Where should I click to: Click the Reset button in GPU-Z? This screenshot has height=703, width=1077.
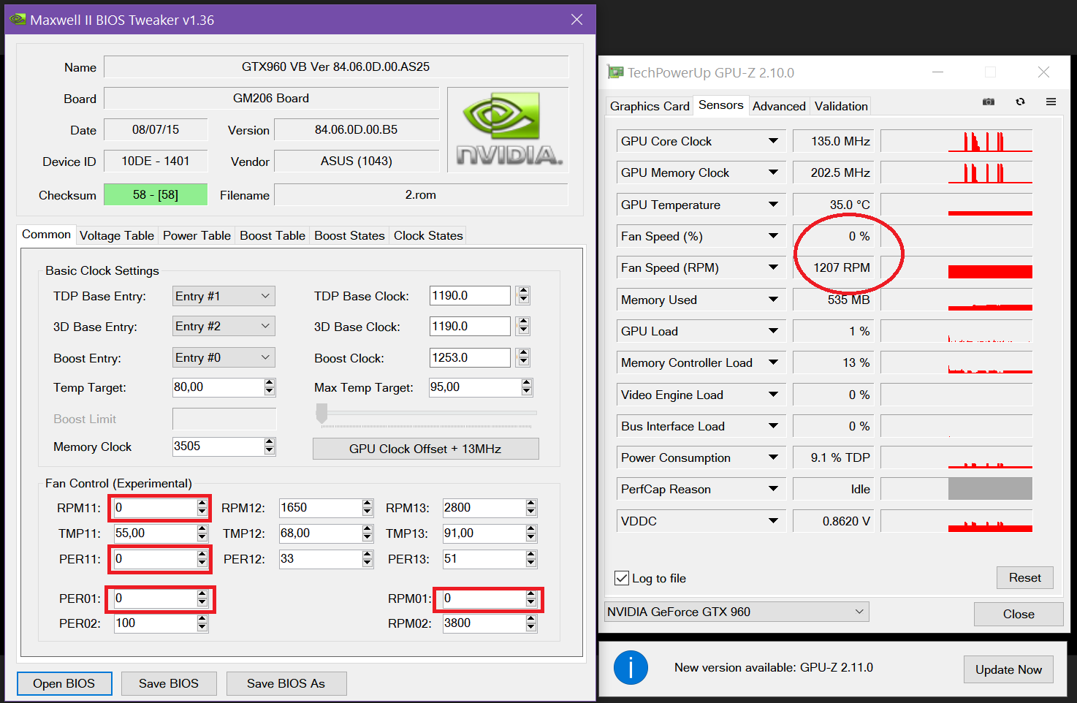tap(1025, 577)
